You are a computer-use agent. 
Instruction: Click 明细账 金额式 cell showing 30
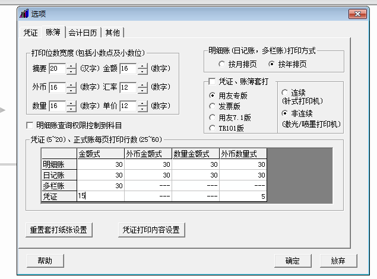[100, 164]
